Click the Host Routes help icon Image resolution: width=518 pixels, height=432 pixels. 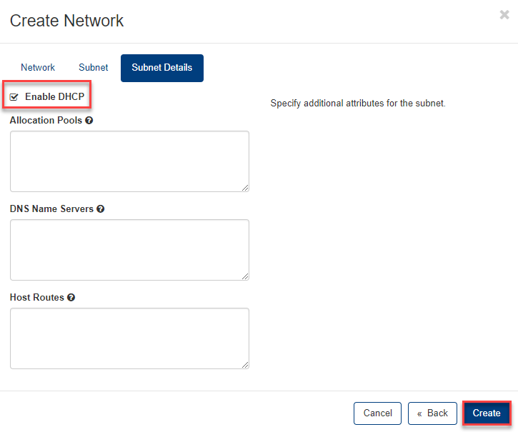point(71,298)
